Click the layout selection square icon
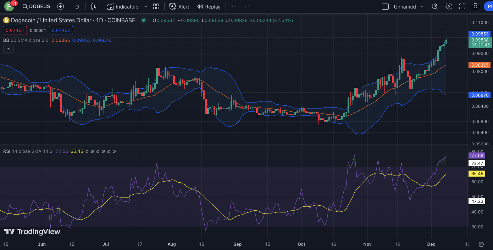This screenshot has width=493, height=250. point(385,7)
